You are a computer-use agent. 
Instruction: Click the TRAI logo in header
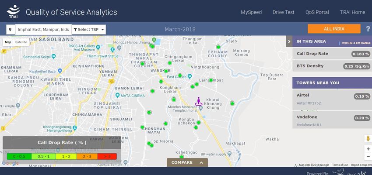[x=13, y=11]
